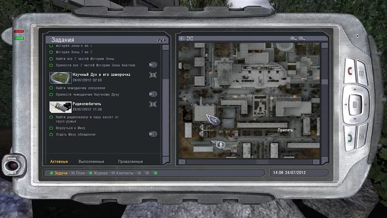Viewport: 387px width, 218px height.
Task: Click the map vertical scrollbar up arrow
Action: point(324,46)
